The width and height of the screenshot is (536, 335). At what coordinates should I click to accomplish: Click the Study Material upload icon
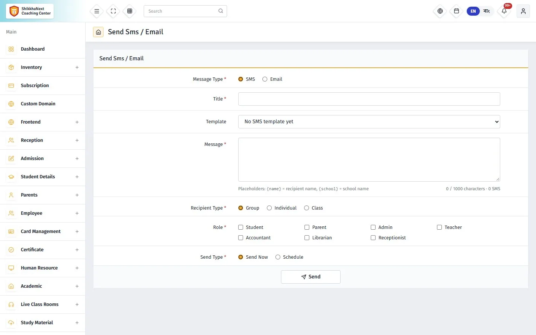[x=11, y=323]
